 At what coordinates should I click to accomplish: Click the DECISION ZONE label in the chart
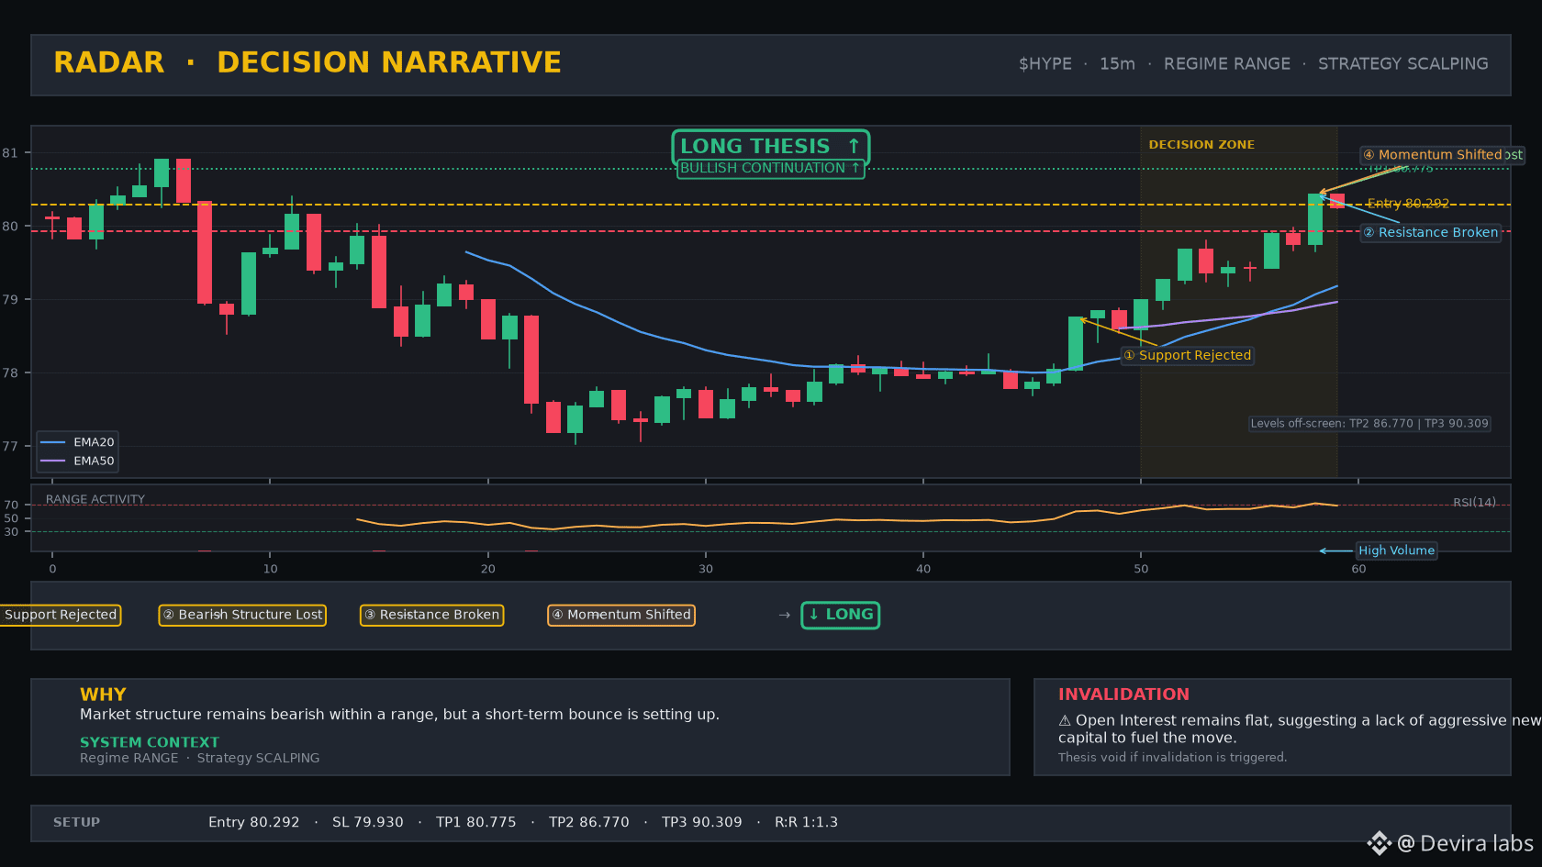click(1201, 145)
